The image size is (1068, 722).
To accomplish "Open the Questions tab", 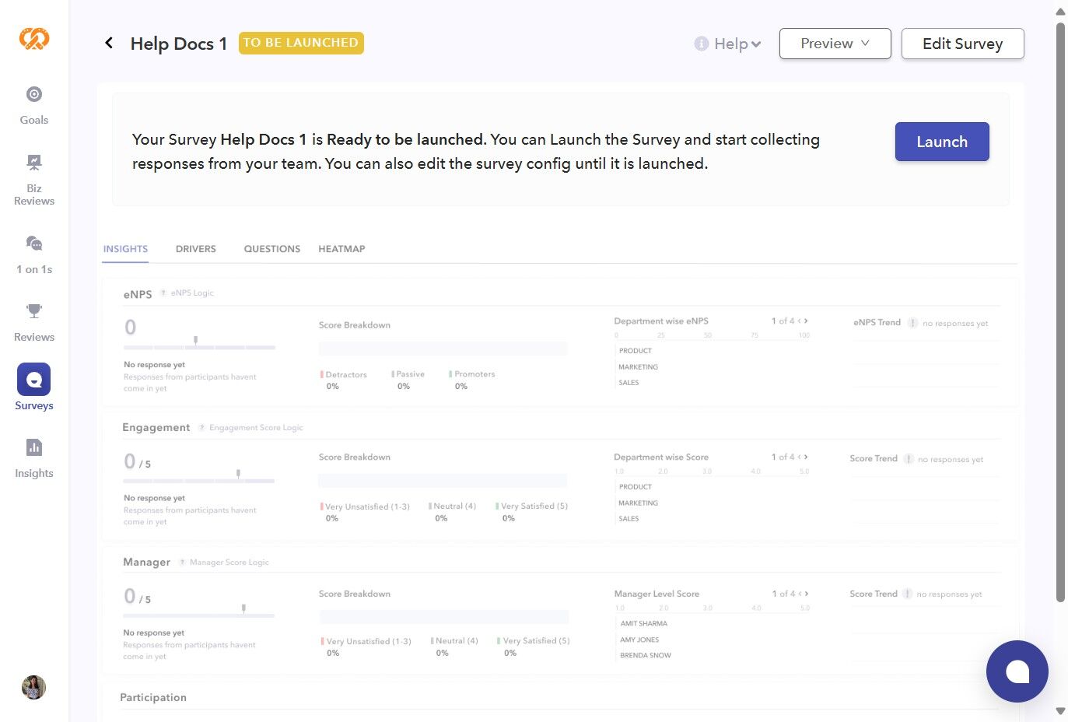I will (272, 249).
